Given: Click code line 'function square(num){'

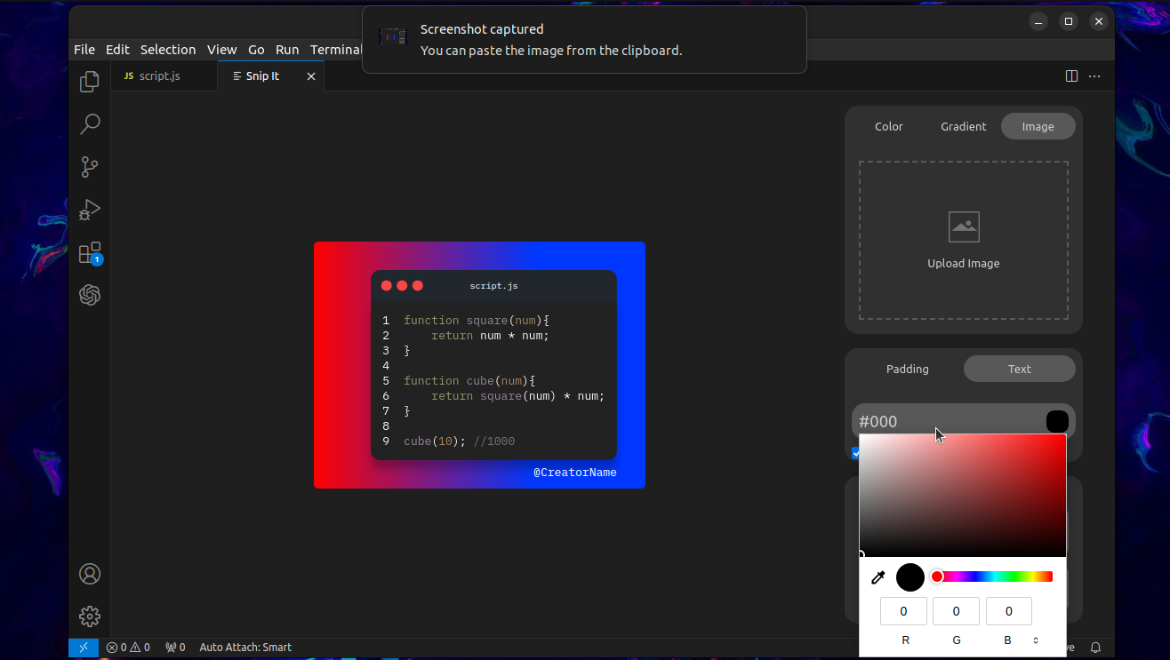Looking at the screenshot, I should pos(477,321).
